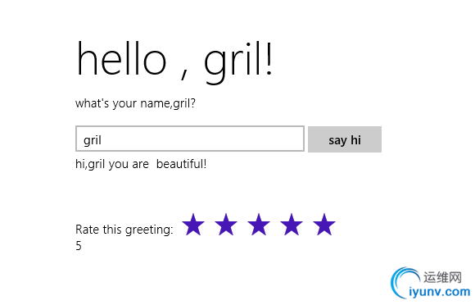This screenshot has height=305, width=475.
Task: Open the iyunv.com watermark link
Action: (439, 292)
